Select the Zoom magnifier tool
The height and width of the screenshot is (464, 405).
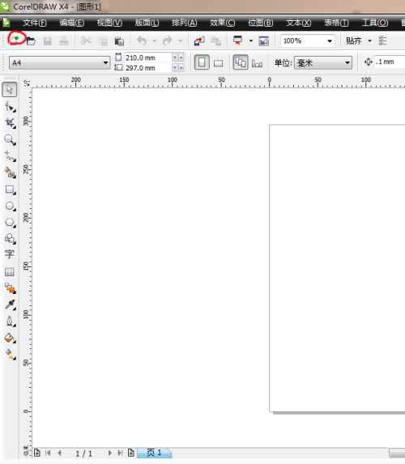pyautogui.click(x=10, y=139)
